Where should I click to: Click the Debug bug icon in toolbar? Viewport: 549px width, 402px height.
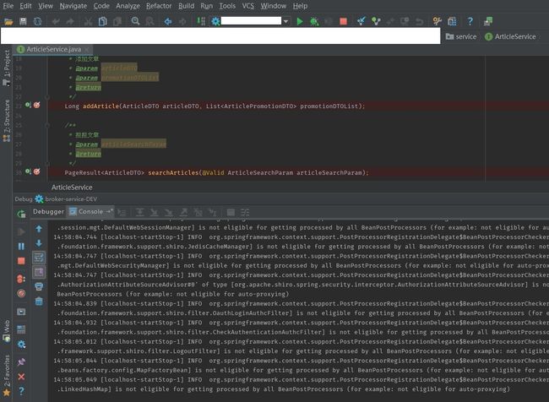[x=314, y=21]
